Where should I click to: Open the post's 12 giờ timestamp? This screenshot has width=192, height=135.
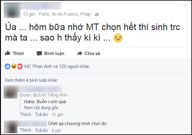[x=29, y=14]
